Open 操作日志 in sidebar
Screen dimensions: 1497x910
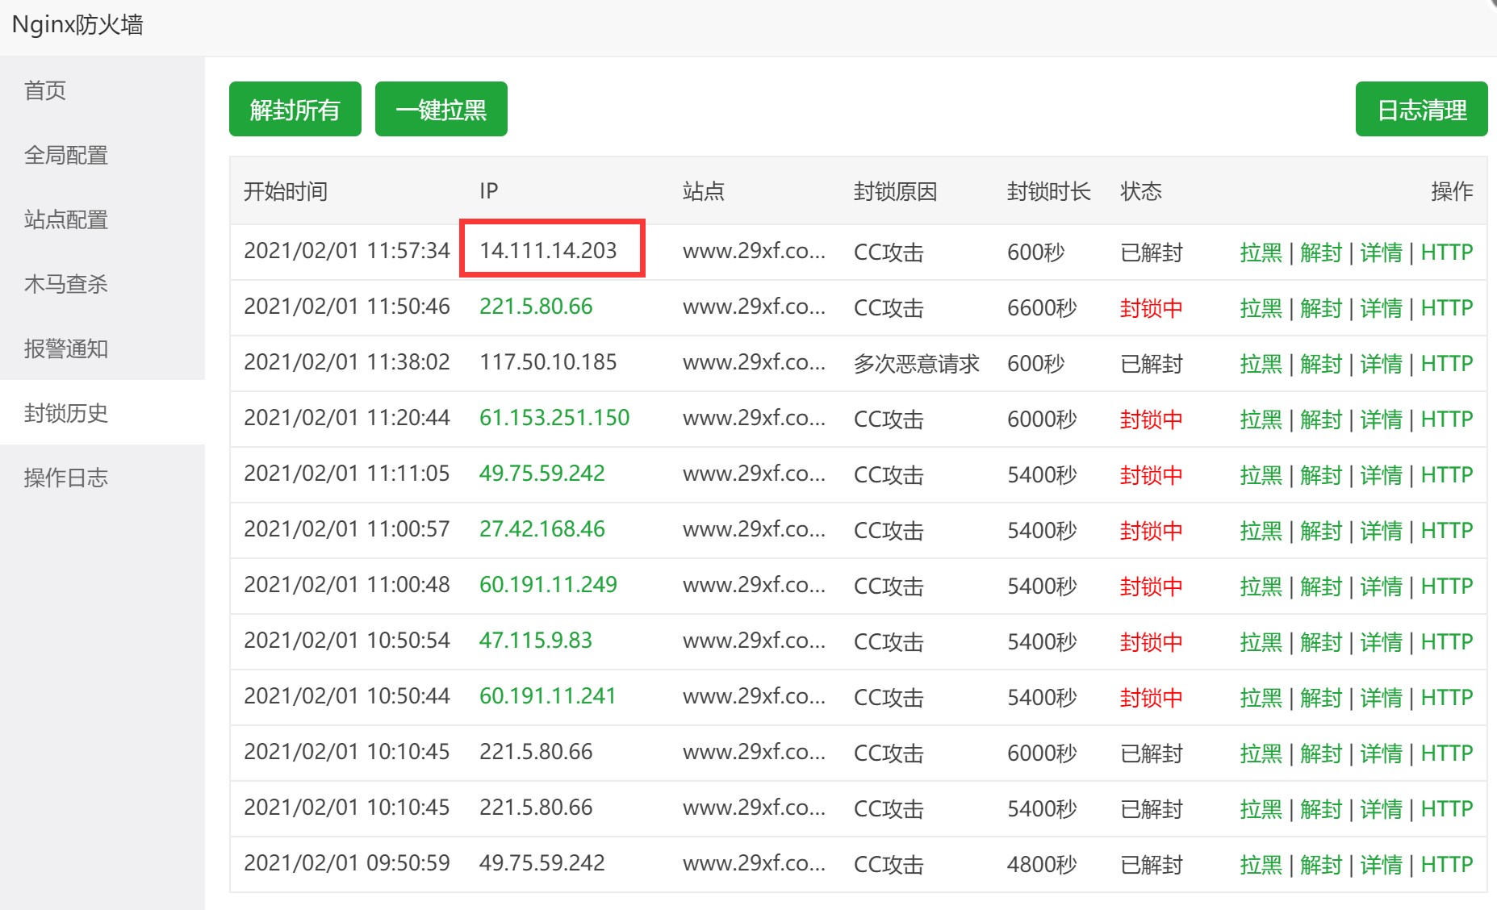pyautogui.click(x=66, y=478)
